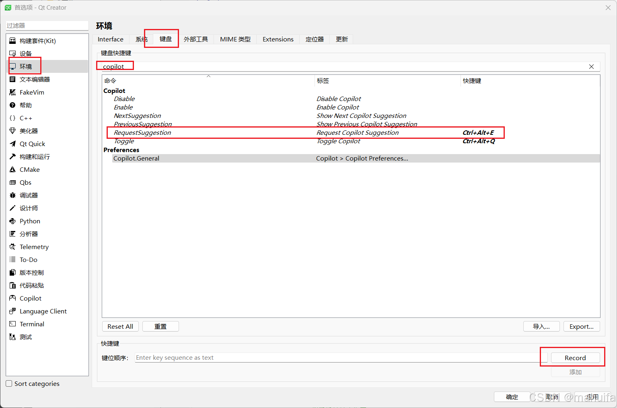This screenshot has width=617, height=408.
Task: Click the 取消 button
Action: (x=552, y=397)
